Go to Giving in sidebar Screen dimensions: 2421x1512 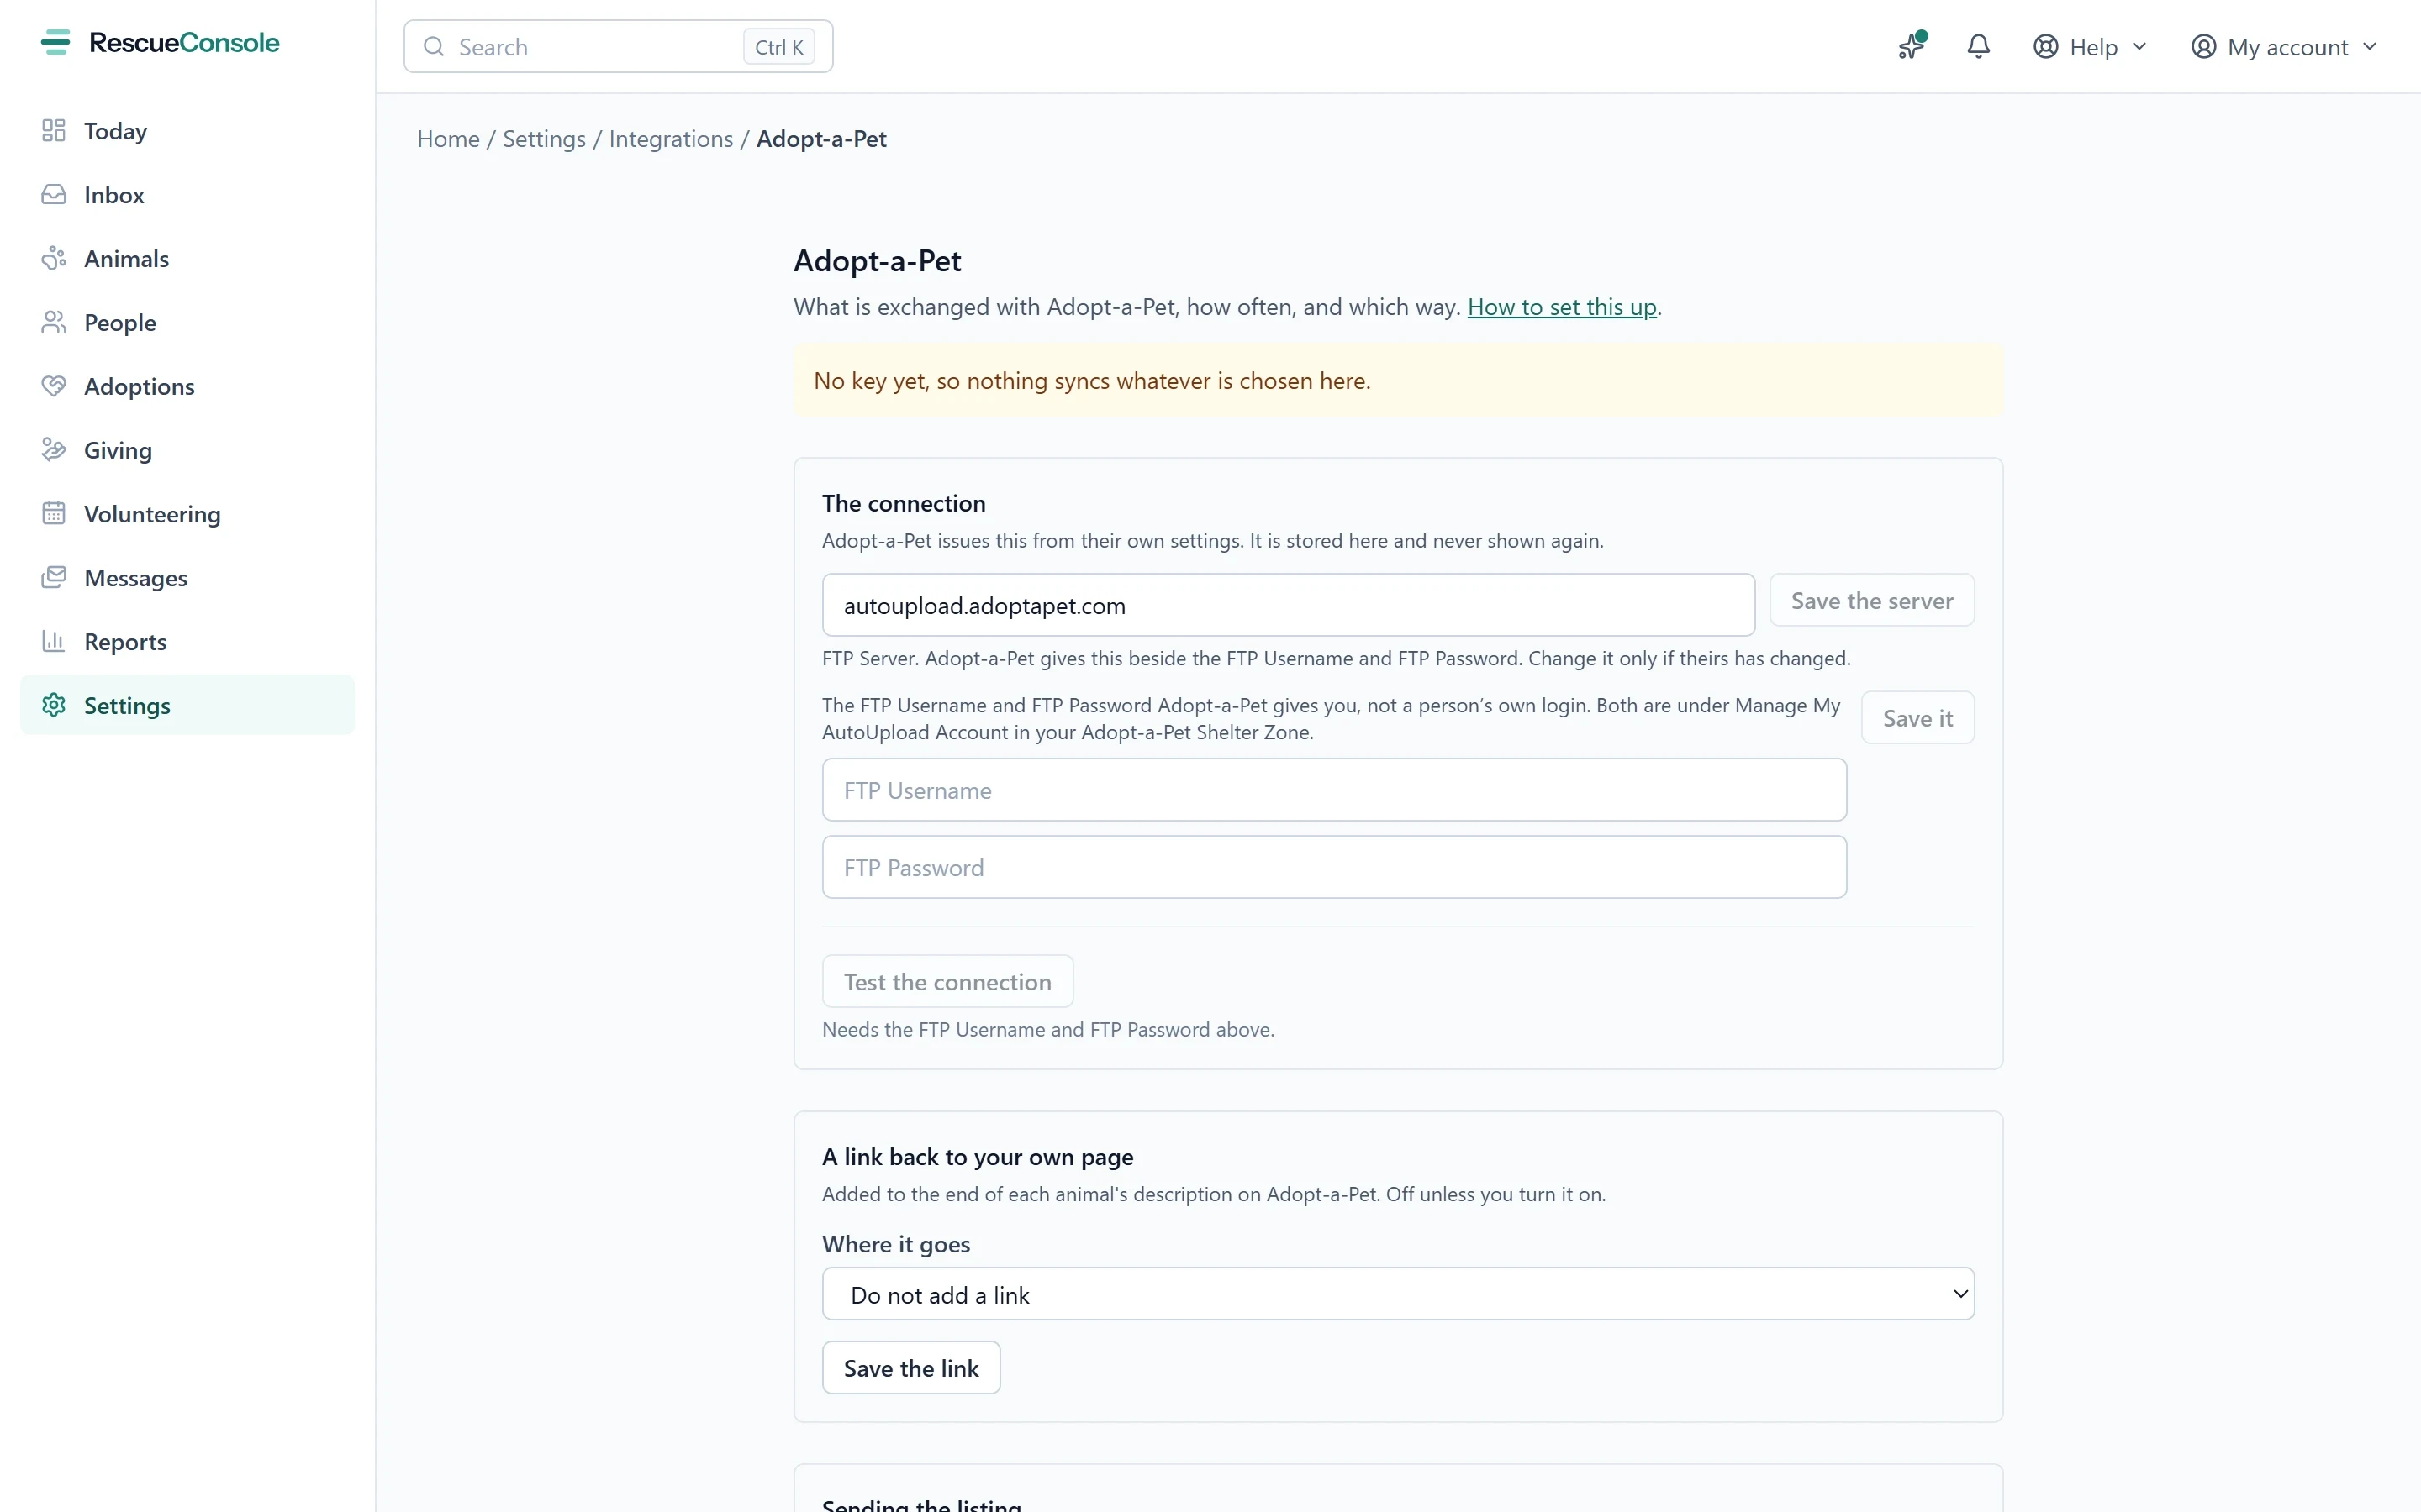[x=187, y=450]
